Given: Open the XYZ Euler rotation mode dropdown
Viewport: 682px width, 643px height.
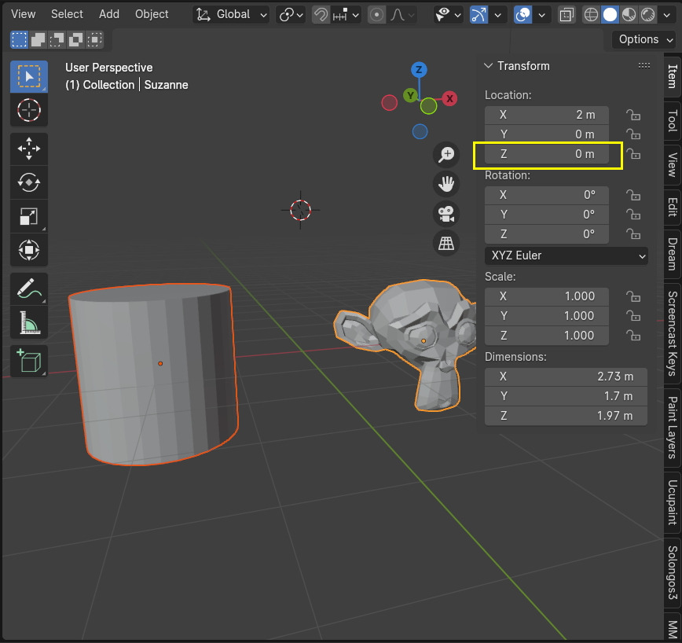Looking at the screenshot, I should point(566,255).
